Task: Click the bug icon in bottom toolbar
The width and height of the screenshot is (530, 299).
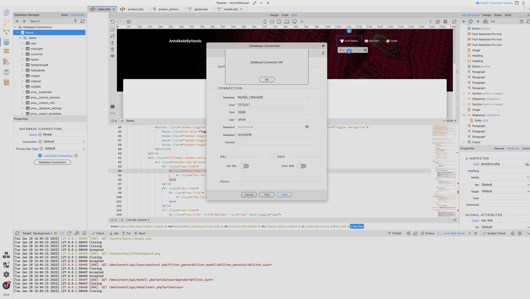Action: tap(520, 233)
